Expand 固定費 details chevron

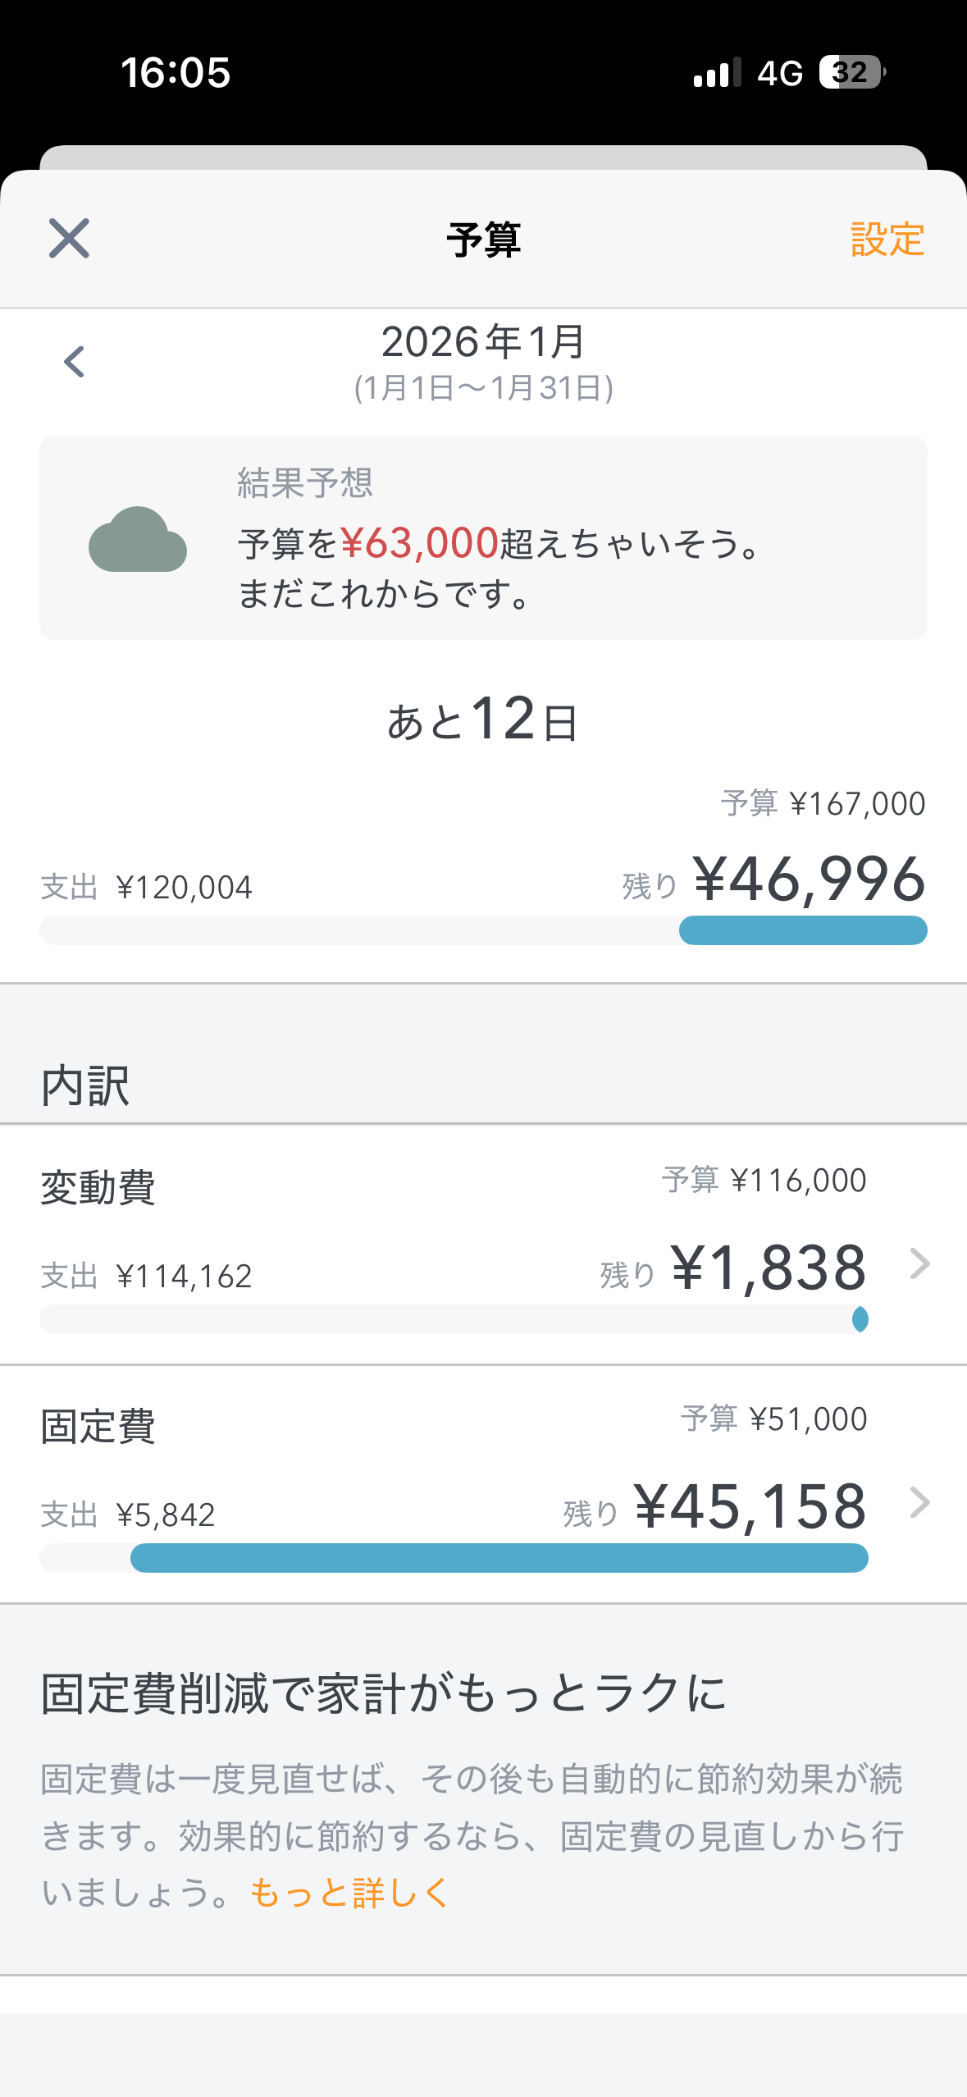point(919,1503)
